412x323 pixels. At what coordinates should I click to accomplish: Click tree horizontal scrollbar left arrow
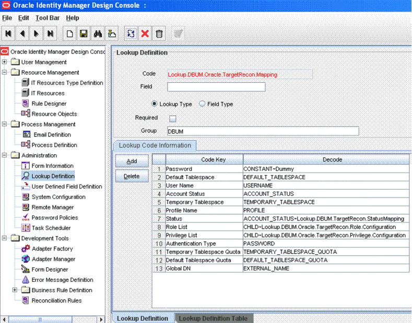pyautogui.click(x=4, y=319)
